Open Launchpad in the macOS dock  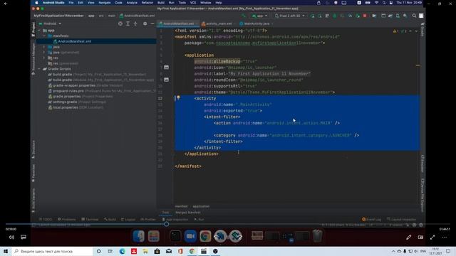pyautogui.click(x=154, y=236)
